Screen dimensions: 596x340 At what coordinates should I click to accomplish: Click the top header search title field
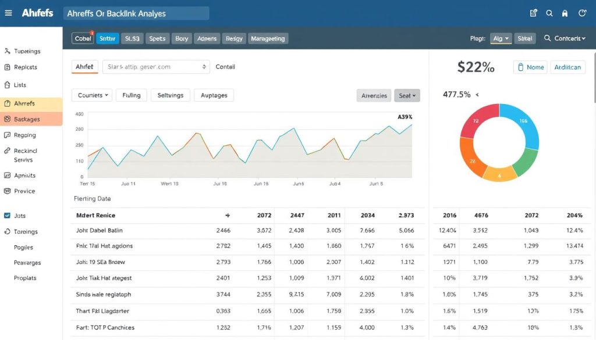coord(136,13)
